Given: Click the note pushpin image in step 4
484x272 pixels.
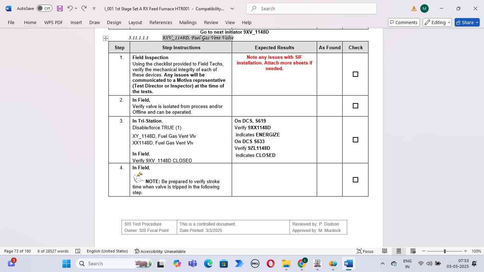Looking at the screenshot, I should click(x=138, y=177).
